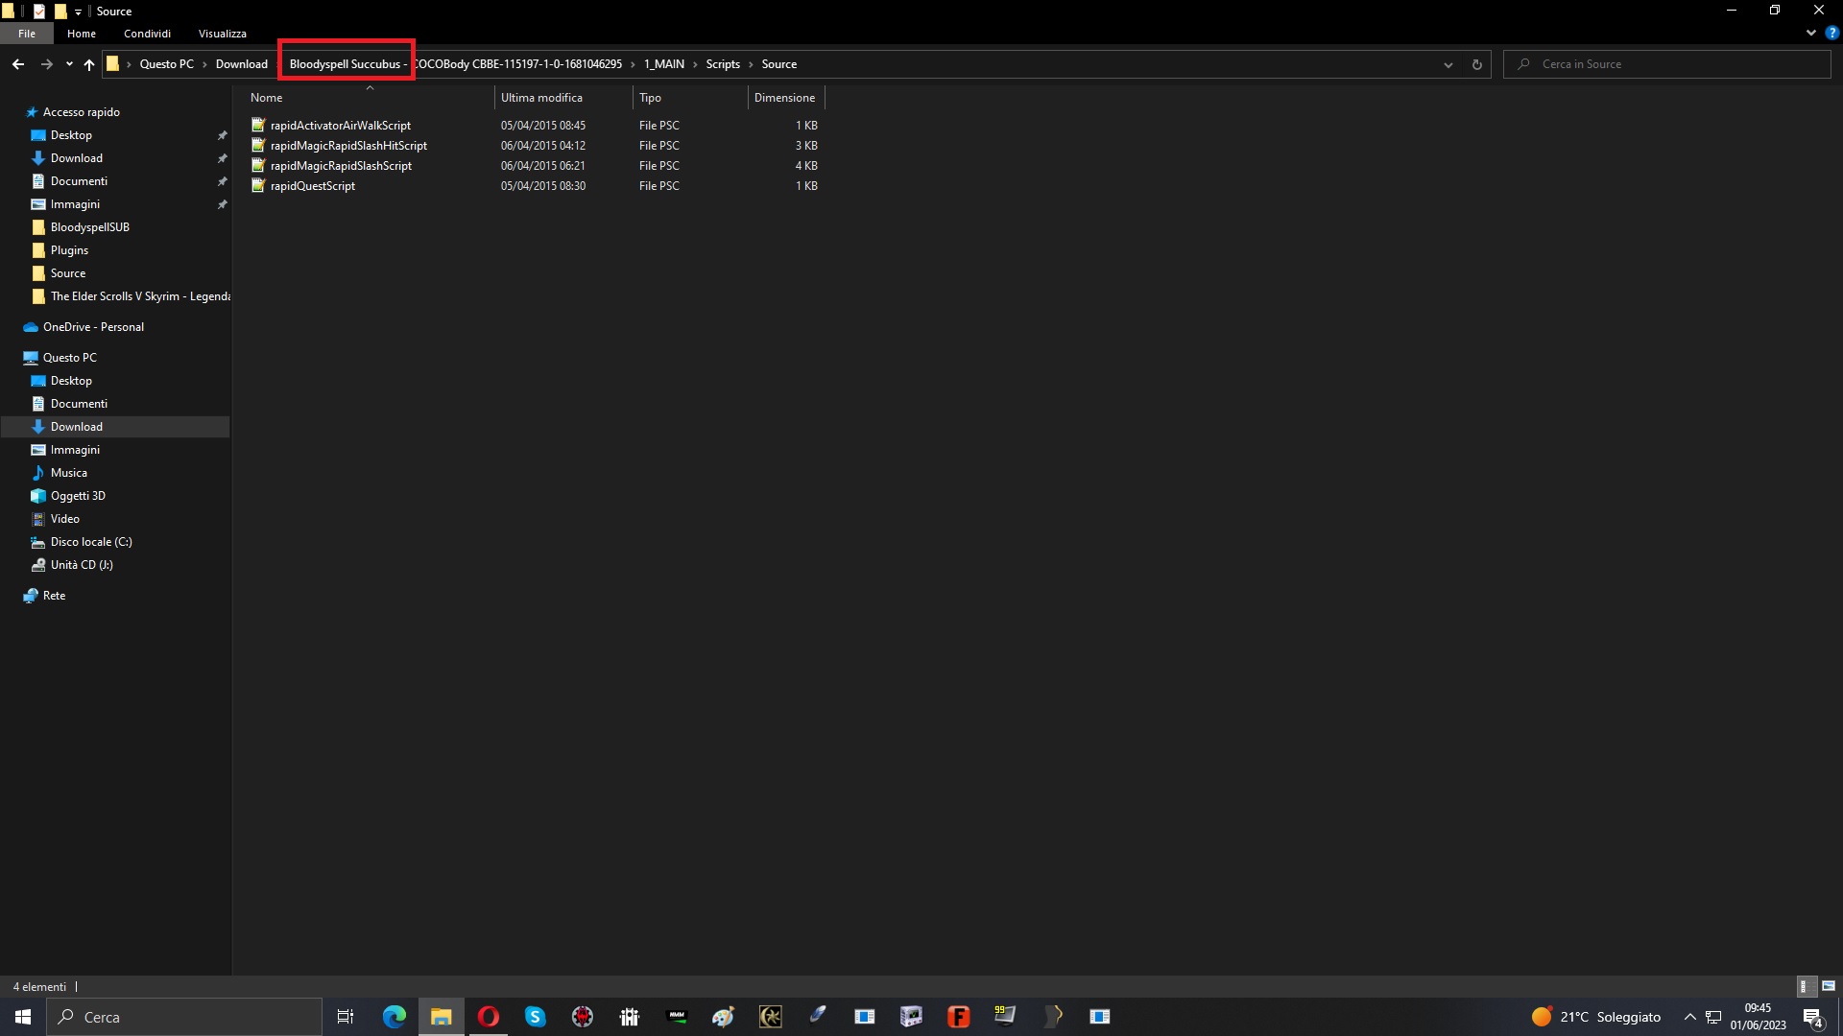Select Unità CD (J:) in the sidebar
Image resolution: width=1843 pixels, height=1036 pixels.
82,565
